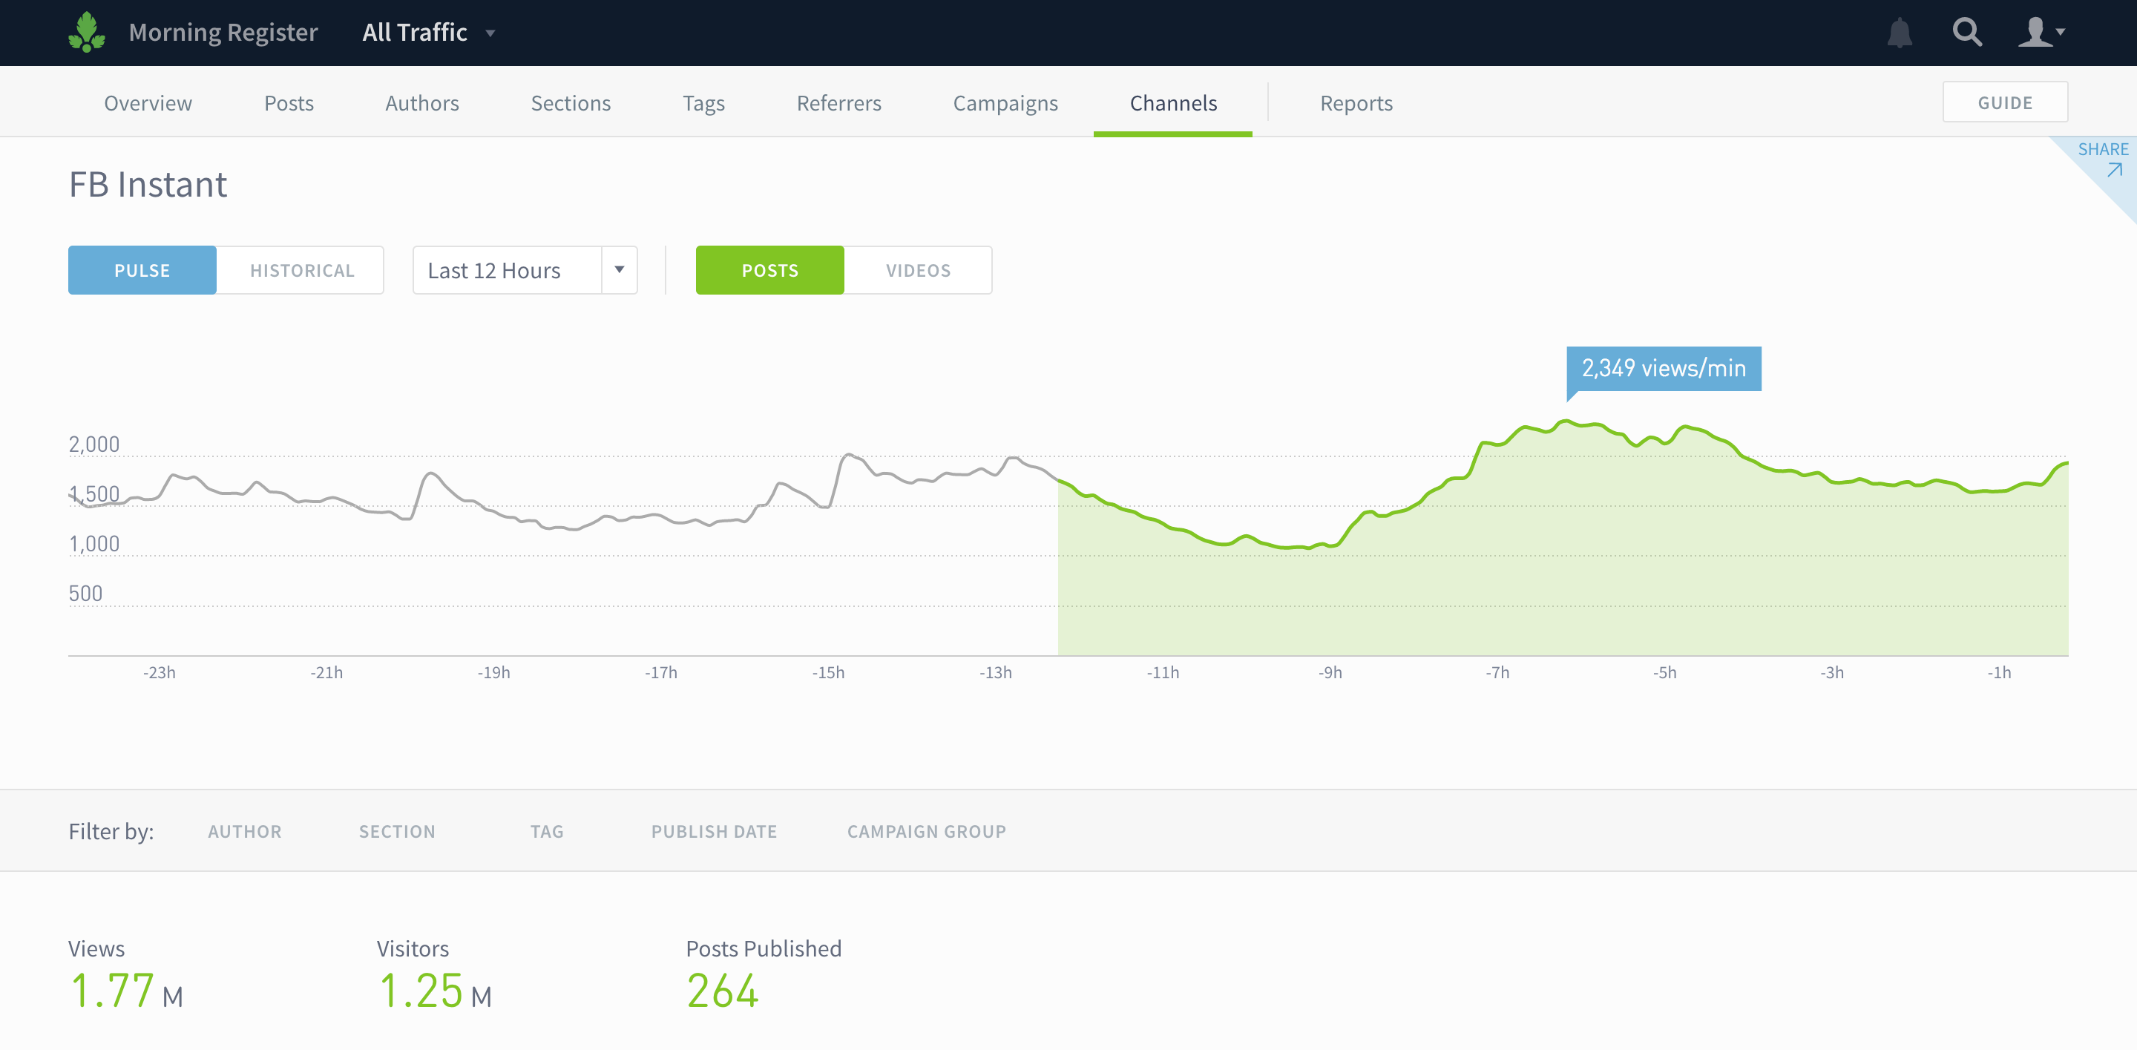Viewport: 2137px width, 1050px height.
Task: Switch to the Referrers tab
Action: pos(838,103)
